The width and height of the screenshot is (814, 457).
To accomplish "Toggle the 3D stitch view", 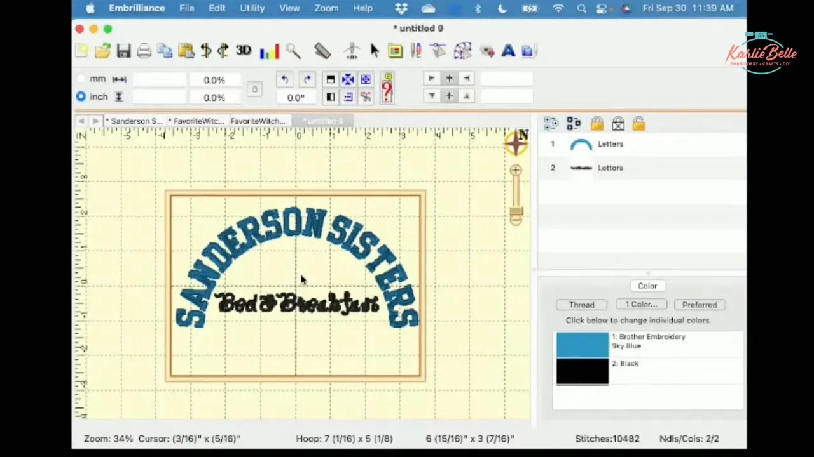I will point(243,51).
